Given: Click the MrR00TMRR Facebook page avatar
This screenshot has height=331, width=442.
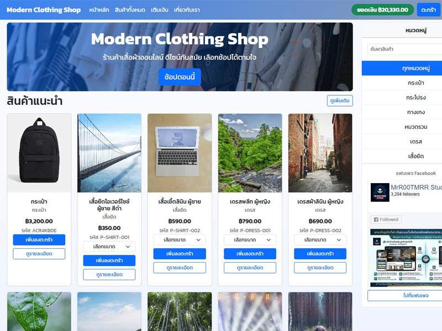Looking at the screenshot, I should 380,193.
